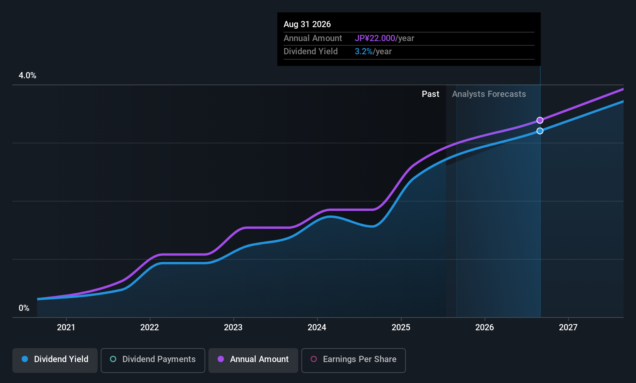
Task: Click the 2025 x-axis label
Action: 401,328
